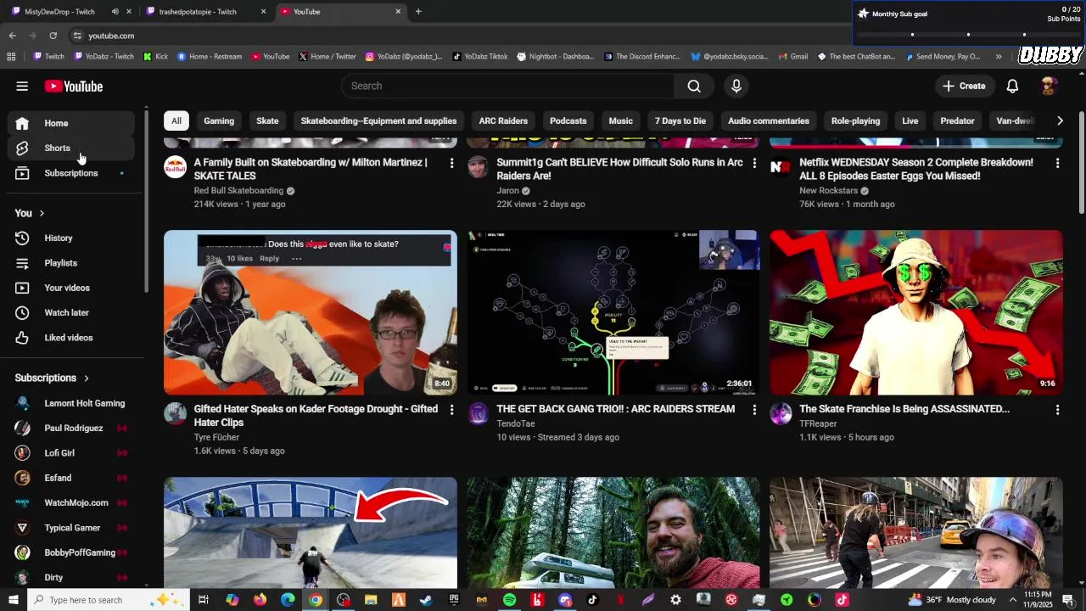Select the Gaming filter chip

click(x=219, y=121)
